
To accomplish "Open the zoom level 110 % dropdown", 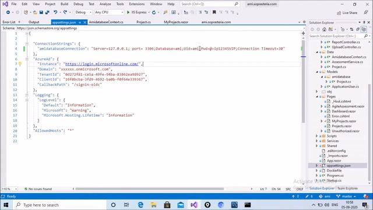I will [x=9, y=189].
